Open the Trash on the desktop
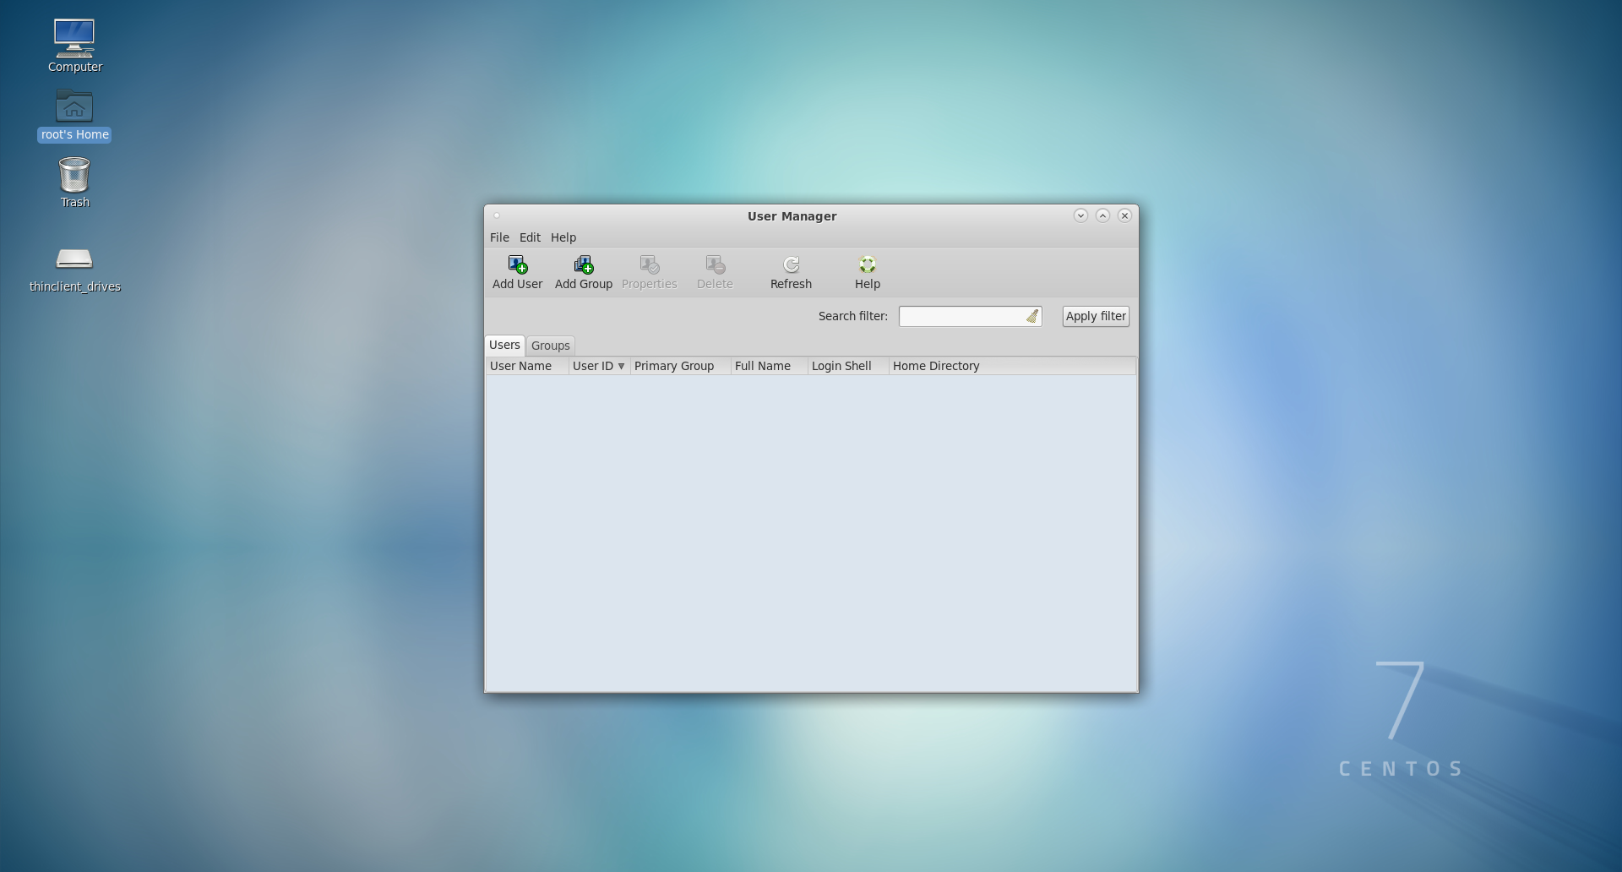1622x872 pixels. [74, 183]
